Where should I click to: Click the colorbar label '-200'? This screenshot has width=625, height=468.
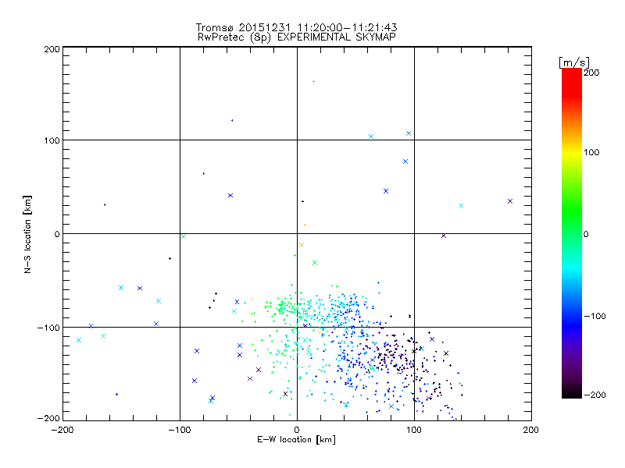pyautogui.click(x=595, y=395)
